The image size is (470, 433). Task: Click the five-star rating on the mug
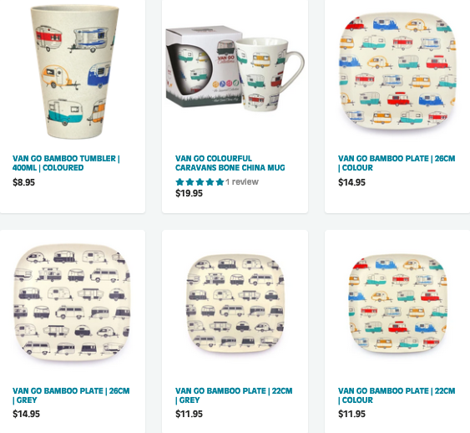(200, 182)
